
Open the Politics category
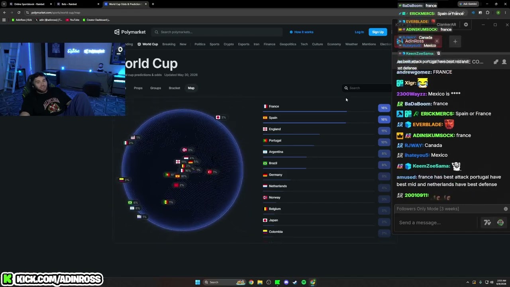click(x=200, y=44)
